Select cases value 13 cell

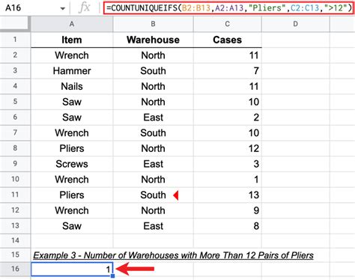(228, 195)
